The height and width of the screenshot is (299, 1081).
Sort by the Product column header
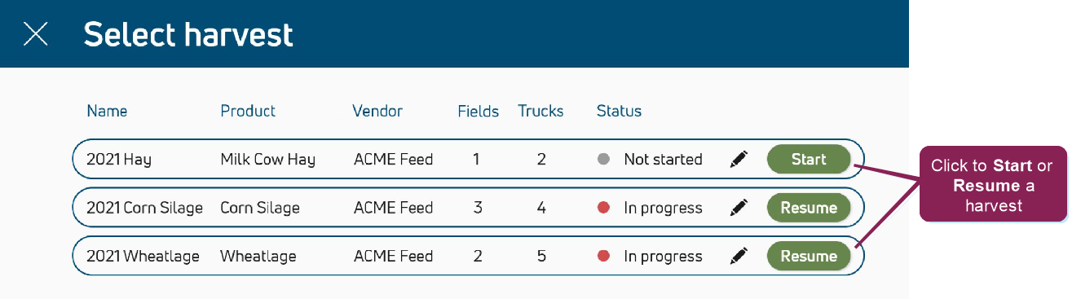248,111
